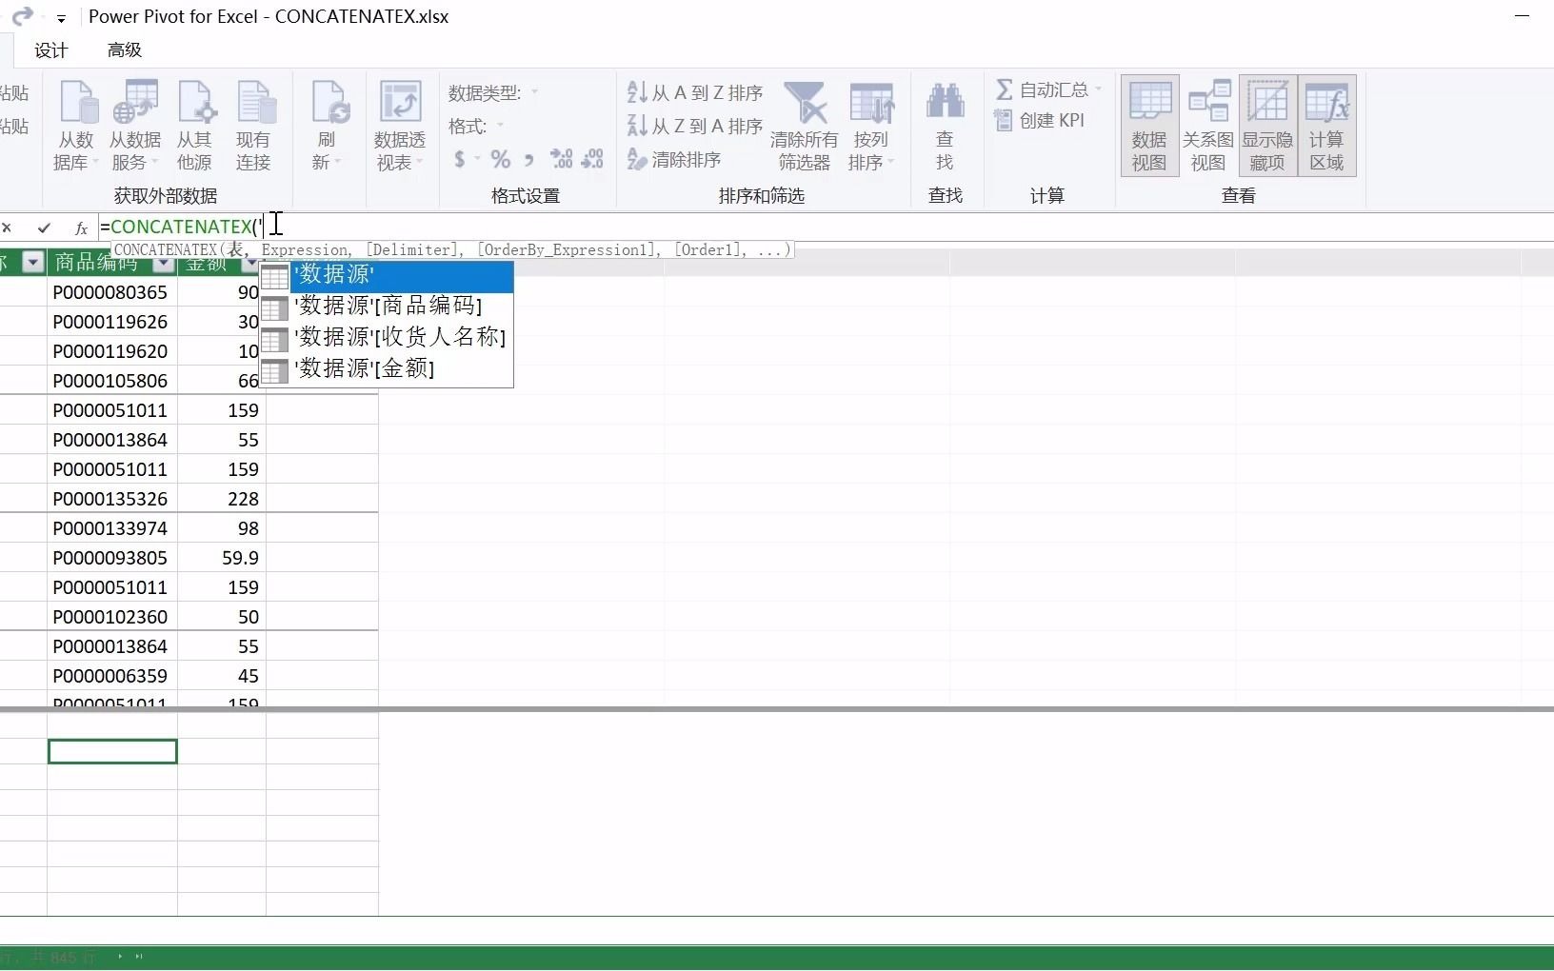
Task: Select '数据源'[金额] suggestion
Action: (387, 369)
